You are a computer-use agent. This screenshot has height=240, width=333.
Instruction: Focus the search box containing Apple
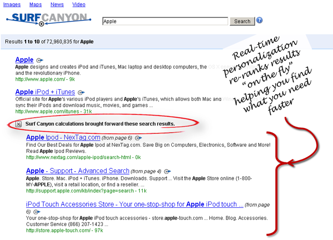point(165,21)
